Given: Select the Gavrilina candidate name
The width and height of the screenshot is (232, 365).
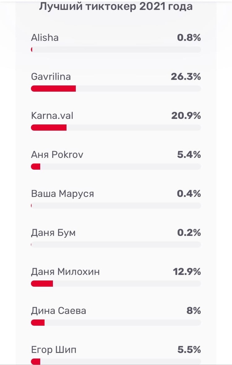Looking at the screenshot, I should point(51,77).
